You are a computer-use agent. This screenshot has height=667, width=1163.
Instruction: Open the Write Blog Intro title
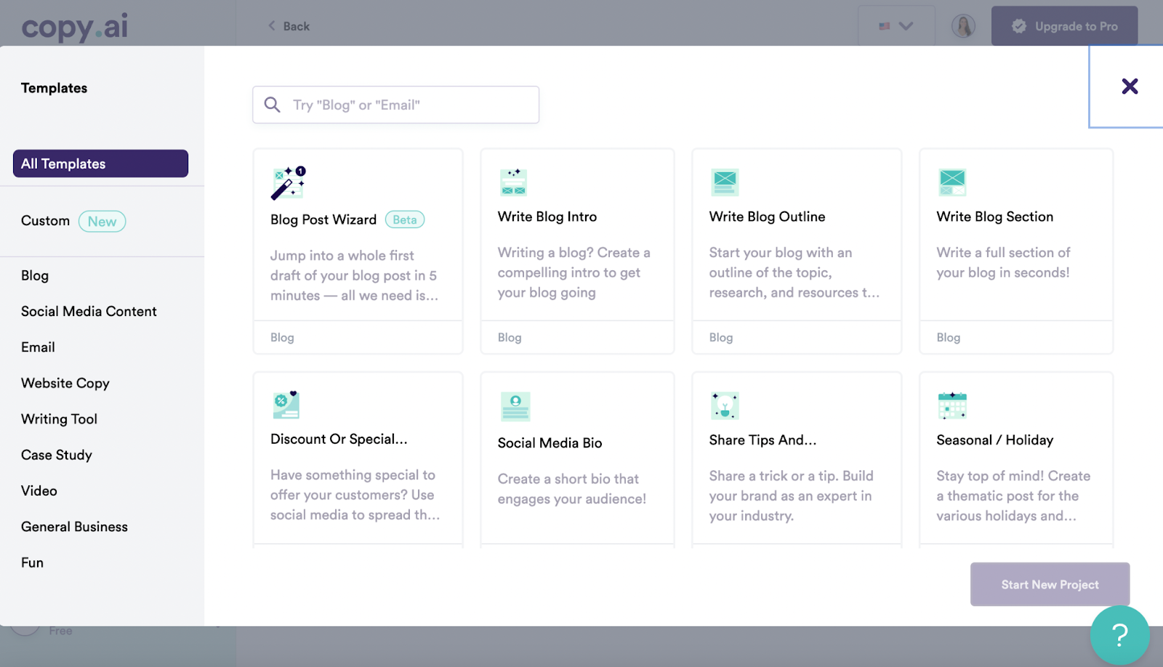point(547,217)
